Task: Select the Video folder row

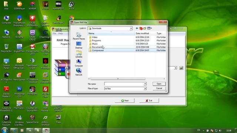Action: click(x=127, y=37)
